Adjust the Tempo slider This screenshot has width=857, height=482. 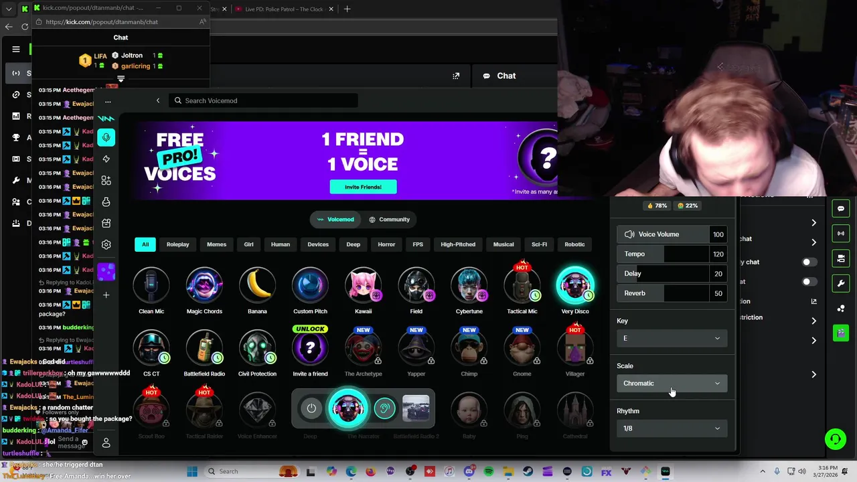[x=672, y=254]
